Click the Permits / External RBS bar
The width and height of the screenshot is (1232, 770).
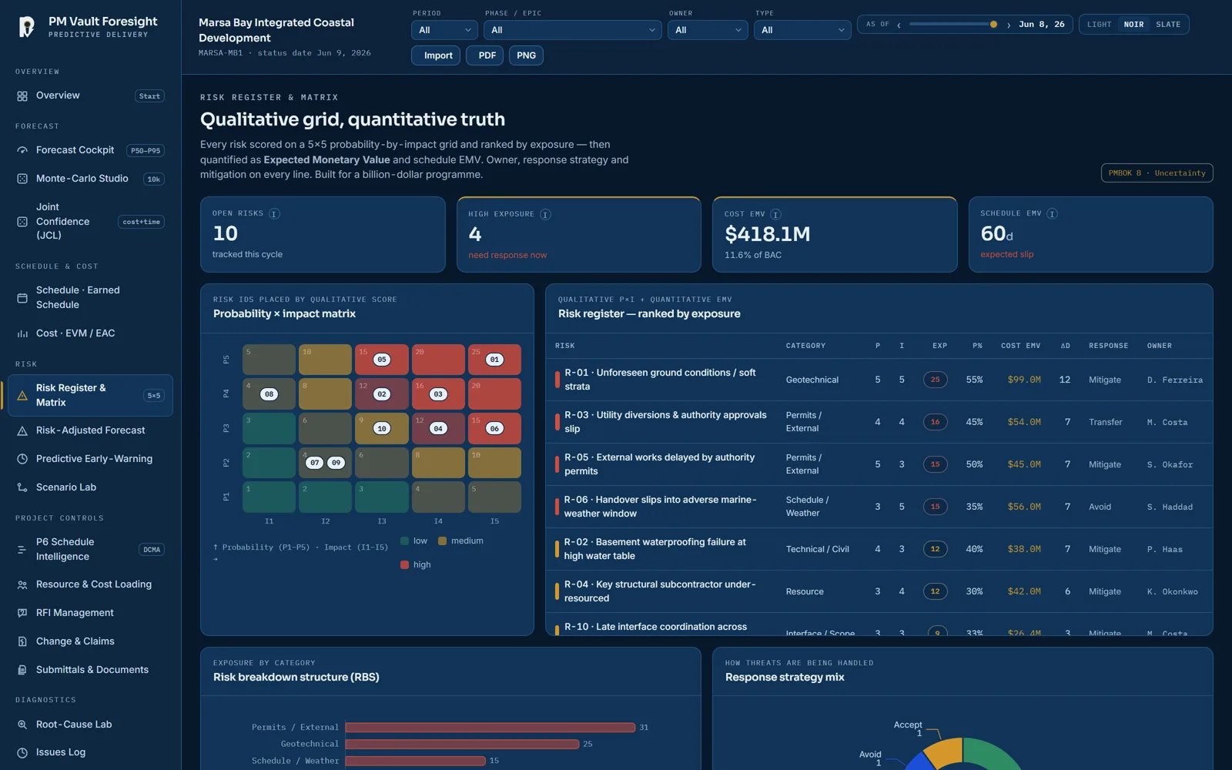490,728
